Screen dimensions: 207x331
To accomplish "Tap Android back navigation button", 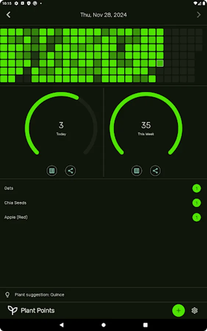I will [61, 325].
